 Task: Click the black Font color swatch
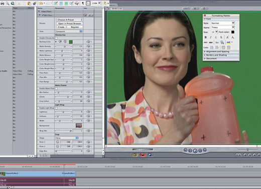[x=233, y=32]
